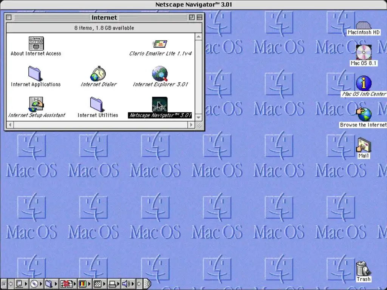Select Internet Setup Assistant icon
The image size is (387, 290).
[36, 104]
